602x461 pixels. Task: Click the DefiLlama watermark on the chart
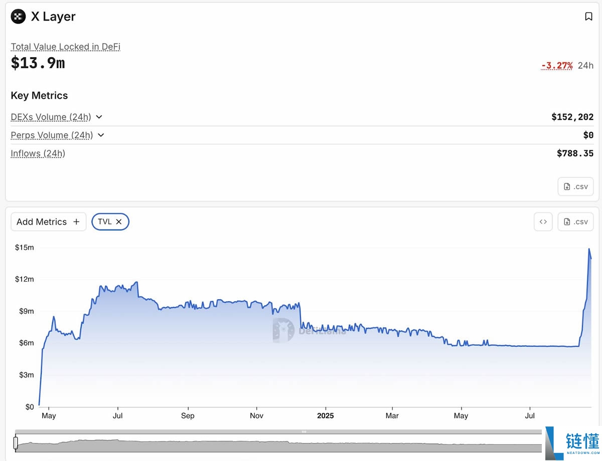[309, 330]
